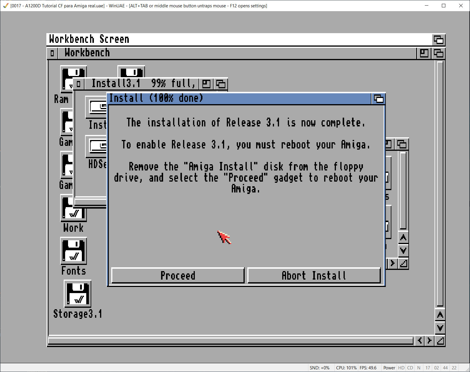
Task: Click hidden window's scroll right arrow
Action: (393, 263)
